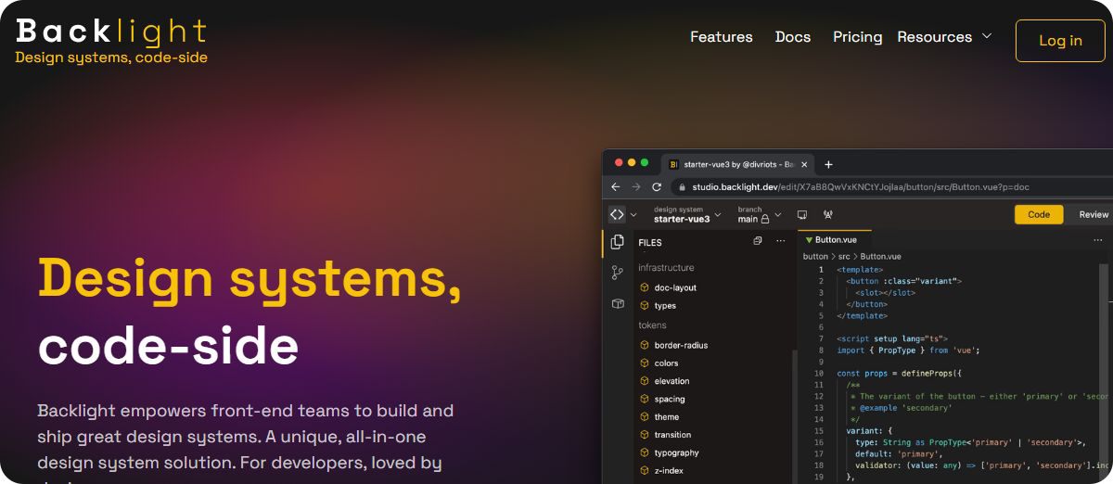Click the lock icon beside branch main
Viewport: 1113px width, 484px height.
(x=765, y=219)
